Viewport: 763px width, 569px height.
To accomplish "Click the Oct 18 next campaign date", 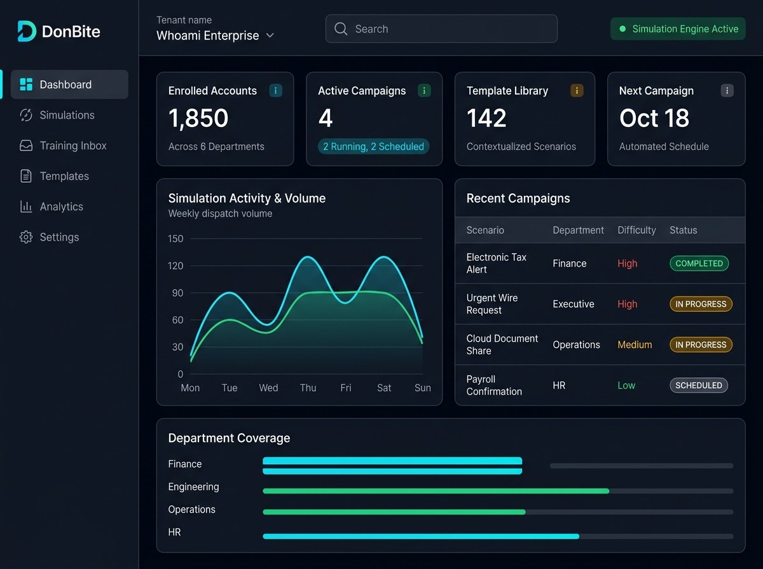I will pyautogui.click(x=654, y=118).
